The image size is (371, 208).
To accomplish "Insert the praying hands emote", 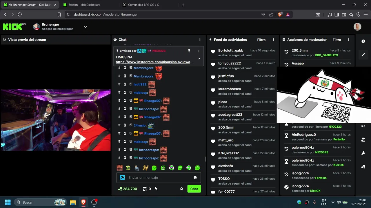I will (146, 168).
